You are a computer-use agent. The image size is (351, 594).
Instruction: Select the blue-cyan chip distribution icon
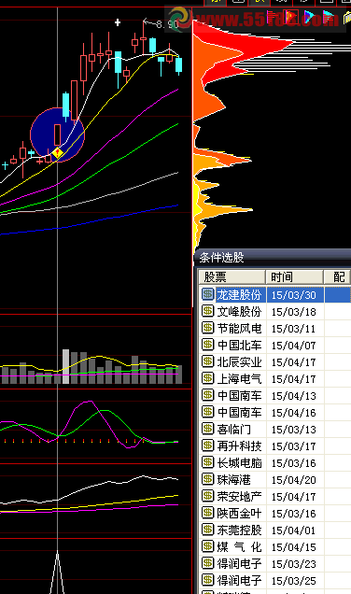click(x=310, y=17)
